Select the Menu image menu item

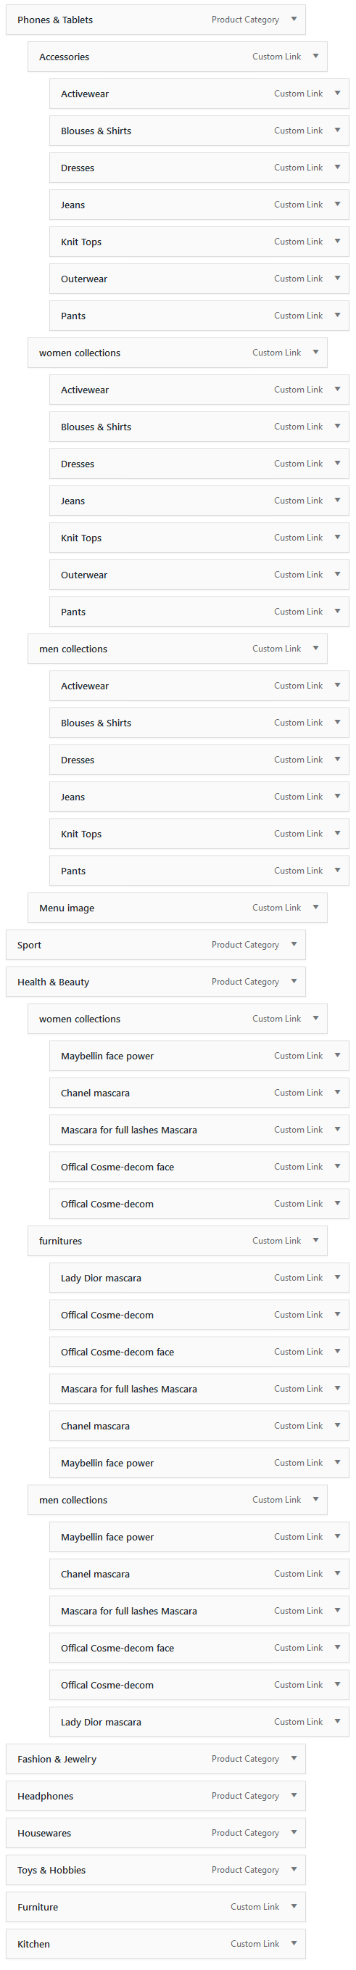pyautogui.click(x=177, y=908)
